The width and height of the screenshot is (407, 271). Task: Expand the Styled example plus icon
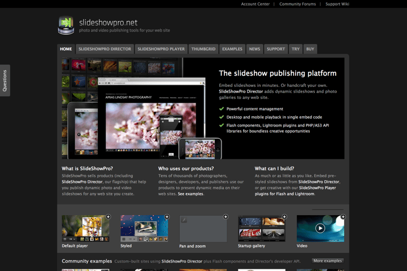167,217
